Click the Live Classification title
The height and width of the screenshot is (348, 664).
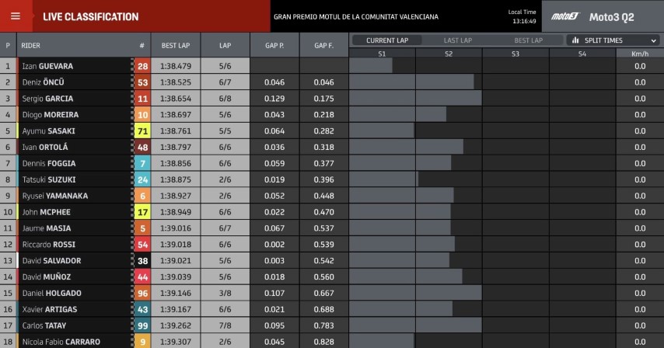tap(90, 16)
